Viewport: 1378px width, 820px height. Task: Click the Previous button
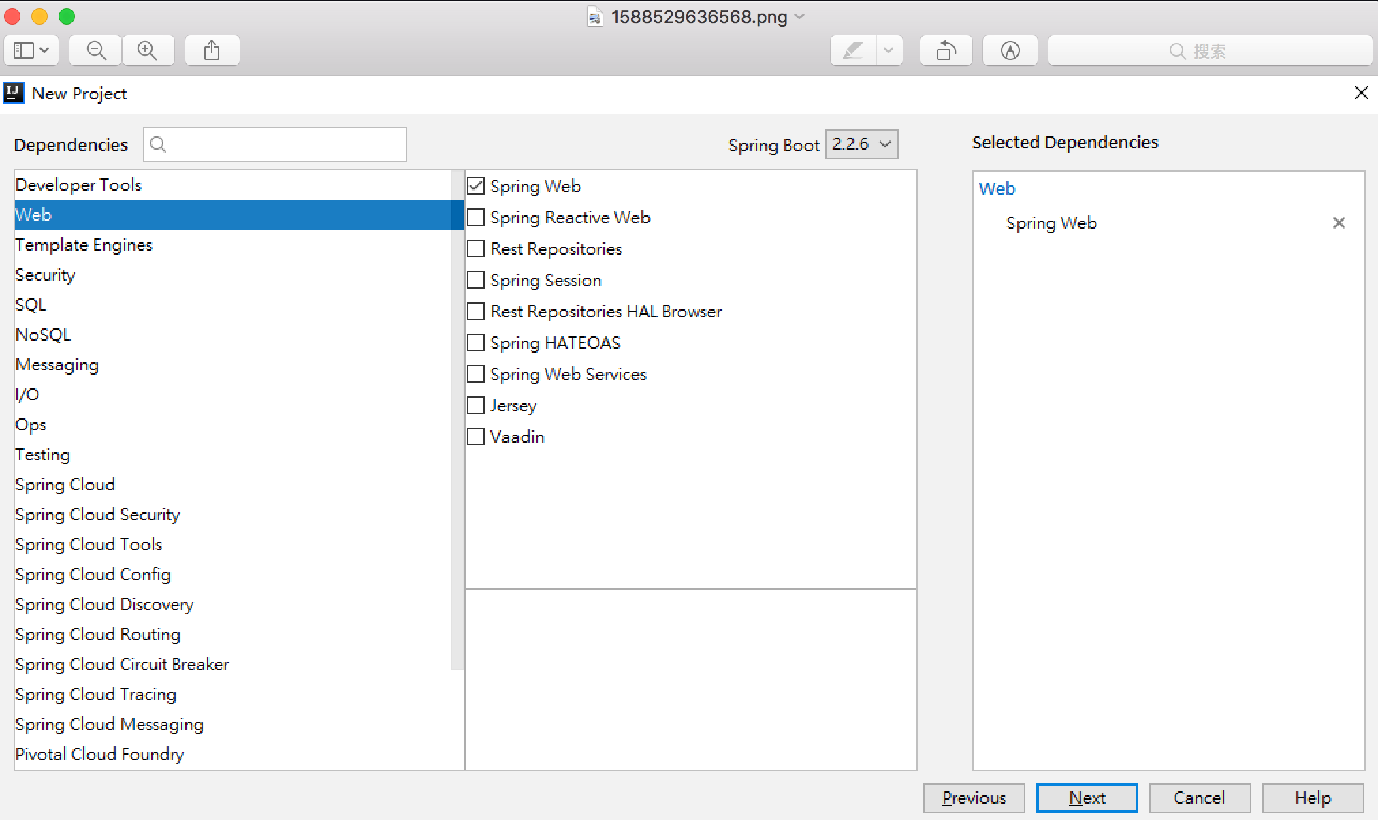[x=974, y=798]
